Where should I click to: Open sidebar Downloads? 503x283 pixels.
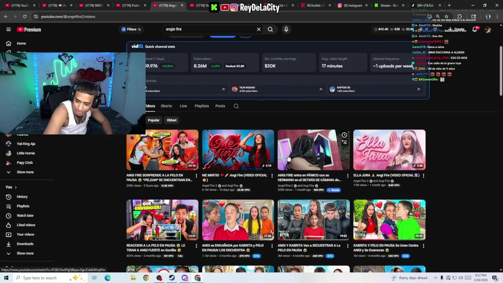coord(25,244)
